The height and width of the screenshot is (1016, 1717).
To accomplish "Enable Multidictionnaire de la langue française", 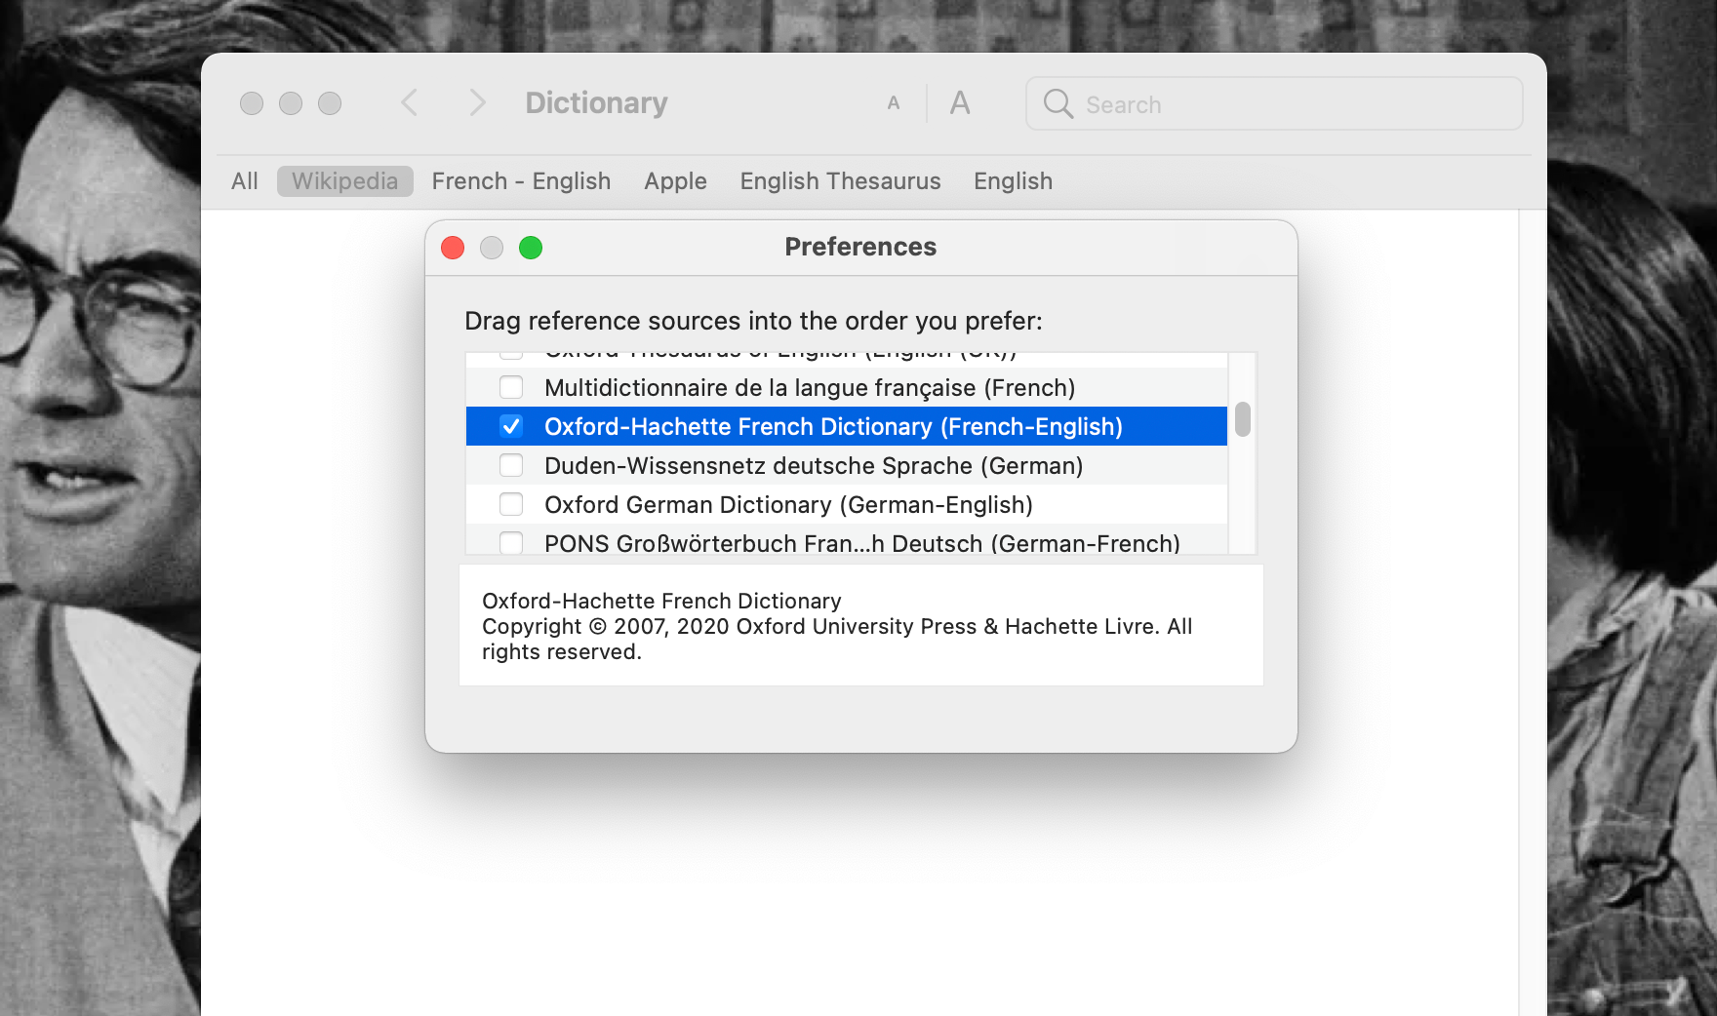I will [x=511, y=387].
